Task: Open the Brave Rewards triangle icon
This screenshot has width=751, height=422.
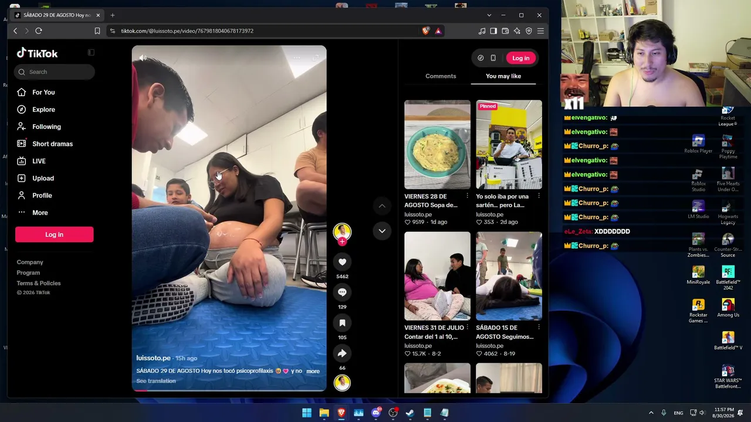Action: tap(438, 31)
